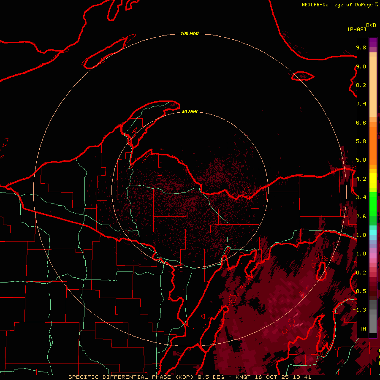This screenshot has width=380, height=380.
Task: Click the -1.3 scale value
Action: click(x=359, y=310)
